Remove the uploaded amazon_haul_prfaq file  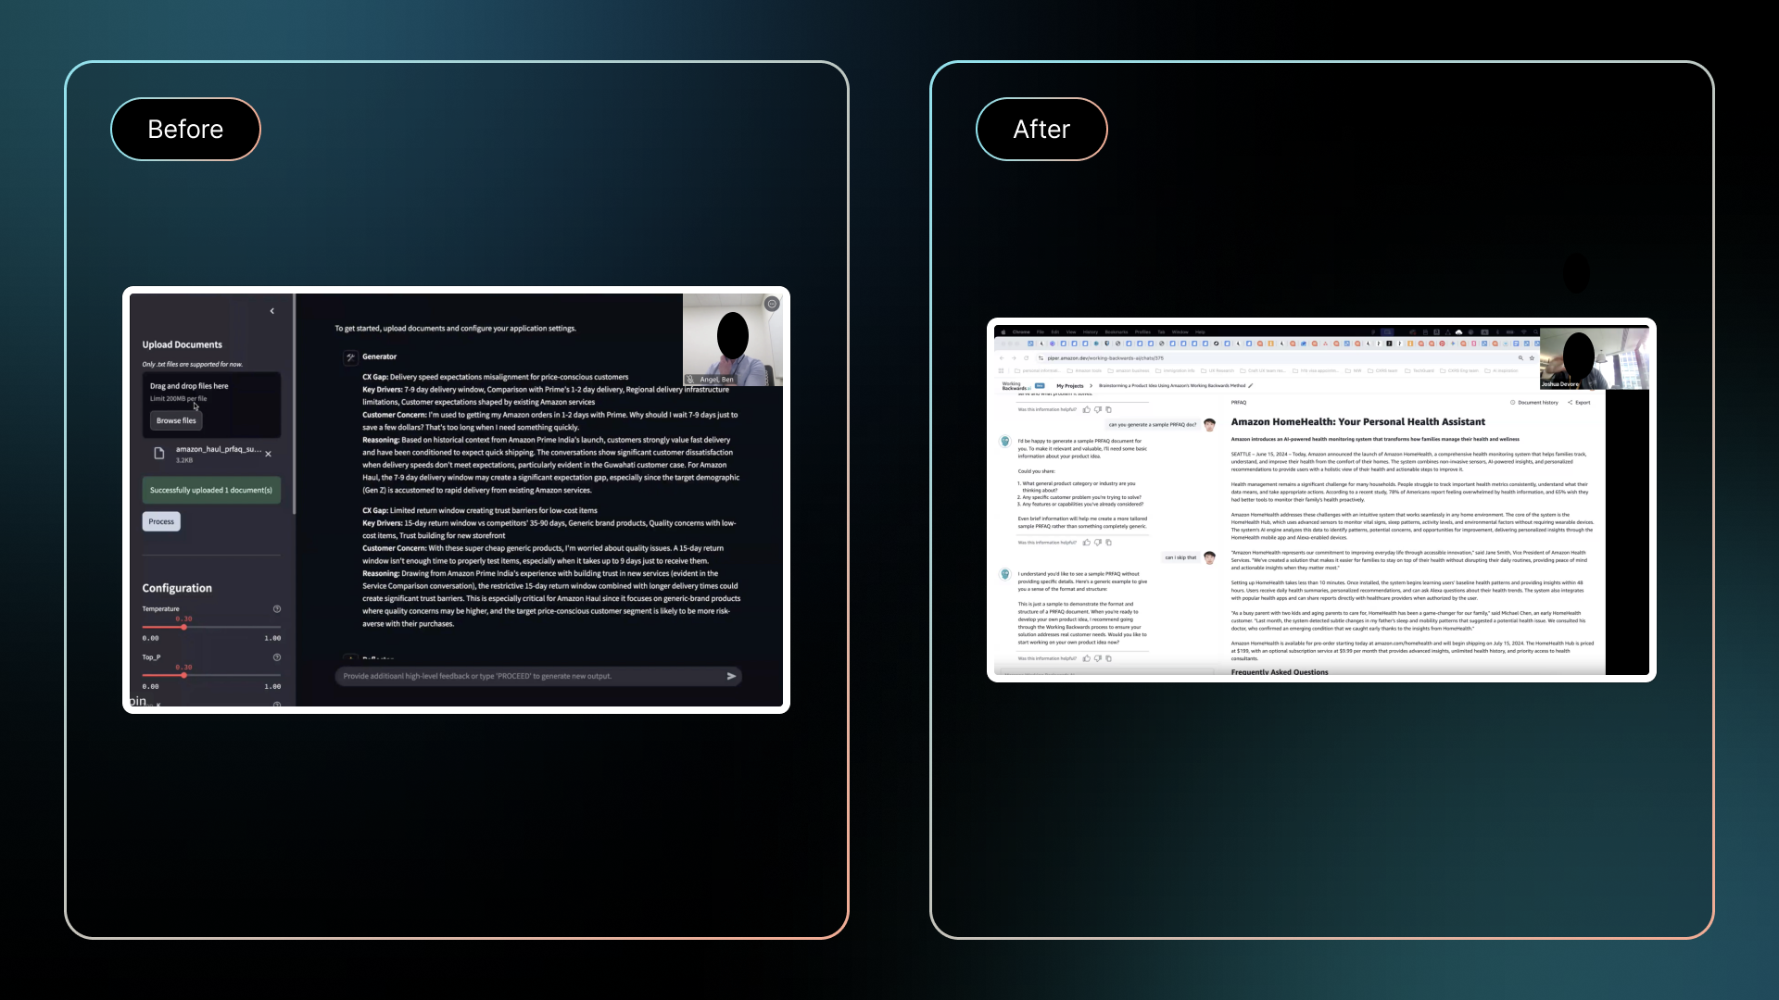point(269,454)
